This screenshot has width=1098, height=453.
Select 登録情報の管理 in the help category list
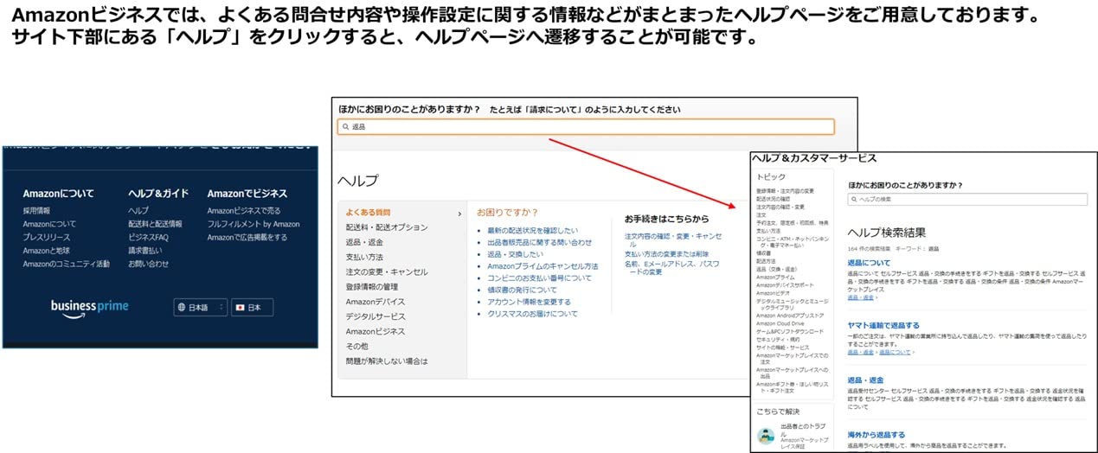(x=372, y=287)
